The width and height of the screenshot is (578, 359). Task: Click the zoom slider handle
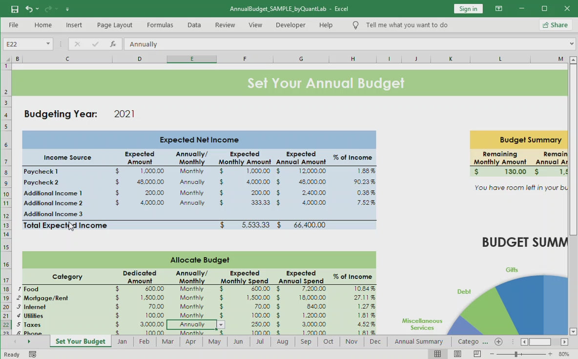(516, 354)
